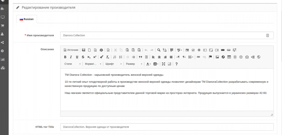Insert a button form element icon
This screenshot has width=282, height=135.
pyautogui.click(x=223, y=50)
